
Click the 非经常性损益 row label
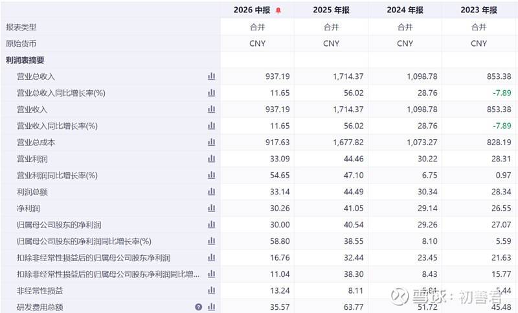click(x=39, y=290)
